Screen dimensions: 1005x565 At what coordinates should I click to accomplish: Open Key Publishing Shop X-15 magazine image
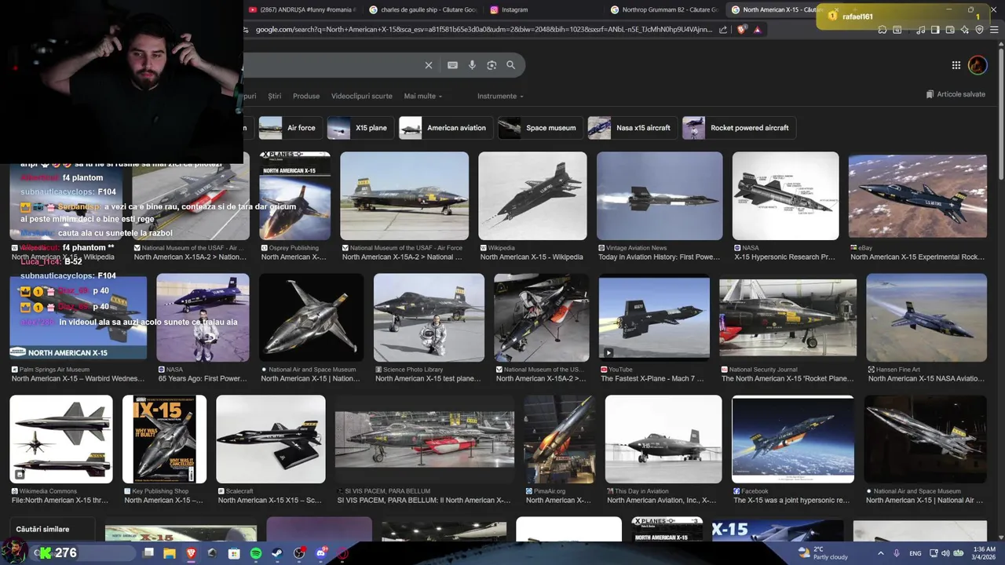pyautogui.click(x=164, y=439)
